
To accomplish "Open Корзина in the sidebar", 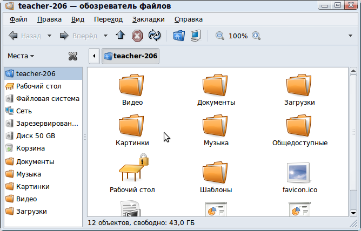I will (43, 148).
